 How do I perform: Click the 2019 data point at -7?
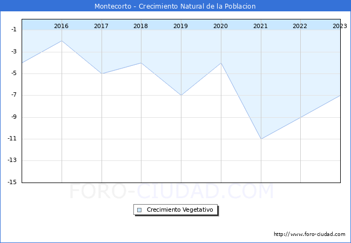181,96
